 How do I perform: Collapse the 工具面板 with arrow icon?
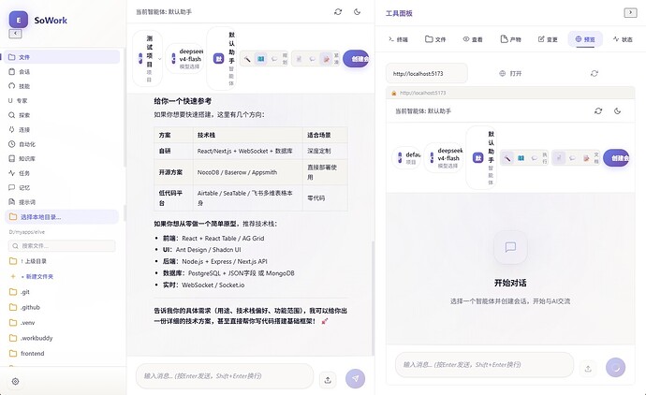coord(630,13)
